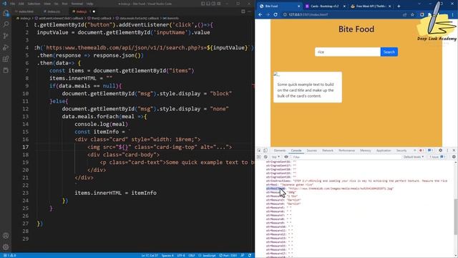Open DevTools settings gear in the tab row
Viewport: 458px width, 258px height.
pos(441,150)
